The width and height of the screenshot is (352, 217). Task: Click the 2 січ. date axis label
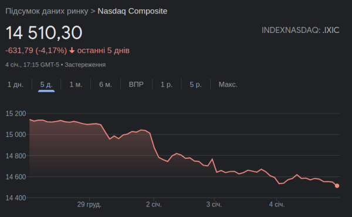[x=154, y=205]
